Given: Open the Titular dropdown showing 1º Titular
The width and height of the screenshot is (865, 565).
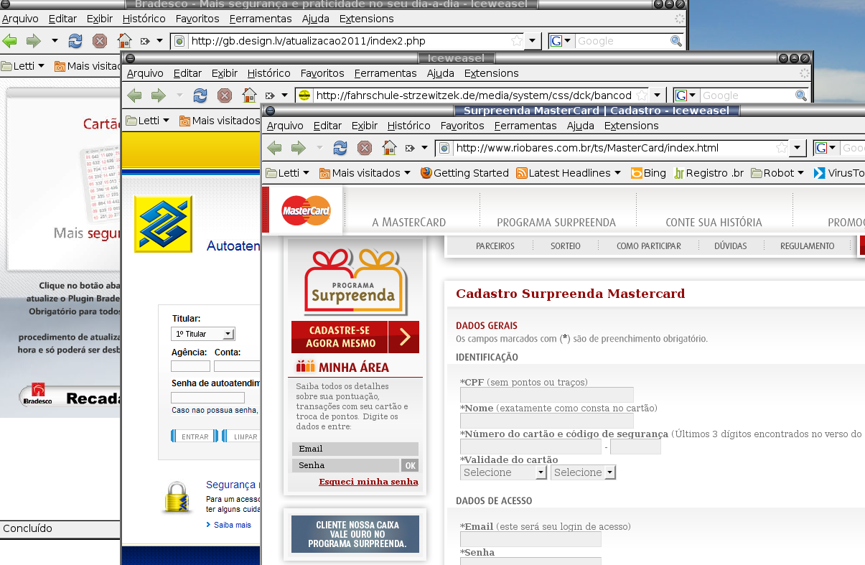Looking at the screenshot, I should click(x=203, y=334).
